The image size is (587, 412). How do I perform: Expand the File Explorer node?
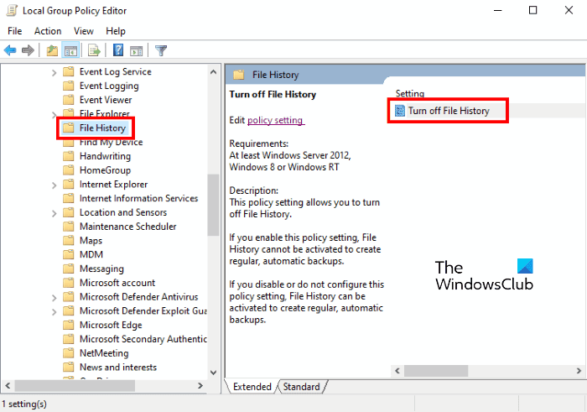pyautogui.click(x=54, y=115)
